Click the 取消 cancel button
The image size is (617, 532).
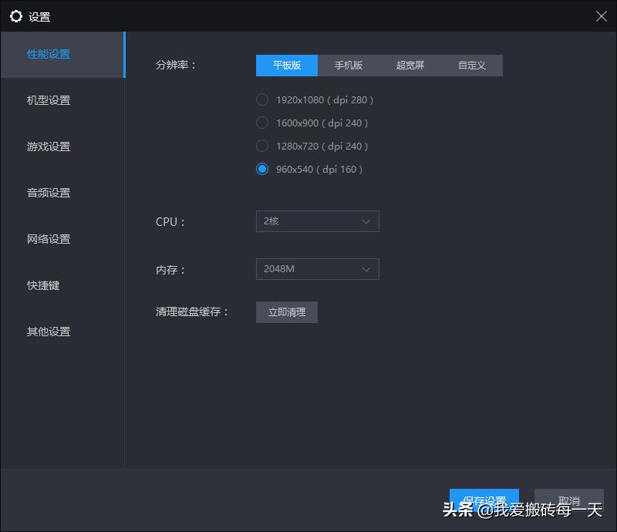coord(569,500)
